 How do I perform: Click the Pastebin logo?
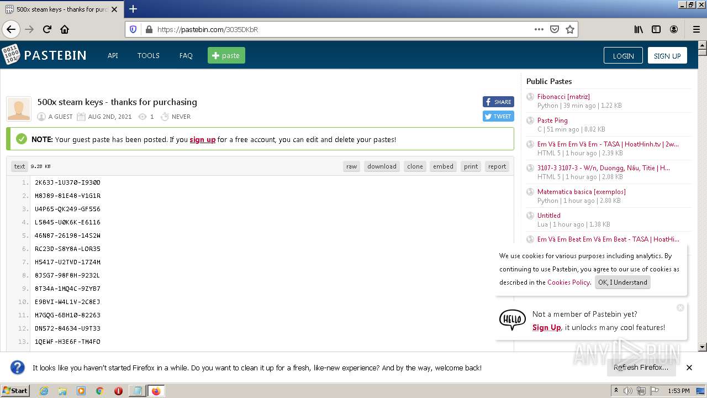44,55
